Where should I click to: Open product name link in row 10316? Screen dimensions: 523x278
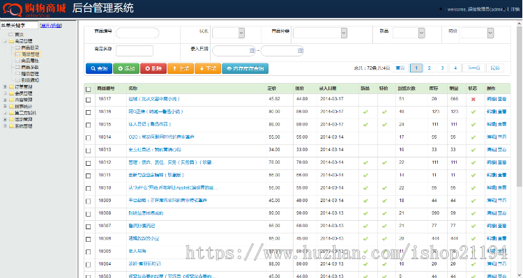(x=156, y=111)
